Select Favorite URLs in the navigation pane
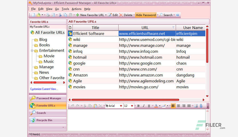 [48, 106]
